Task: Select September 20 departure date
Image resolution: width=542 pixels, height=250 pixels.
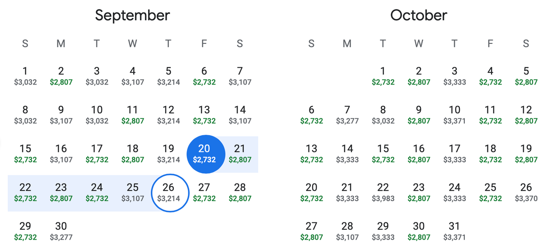Action: (x=204, y=154)
